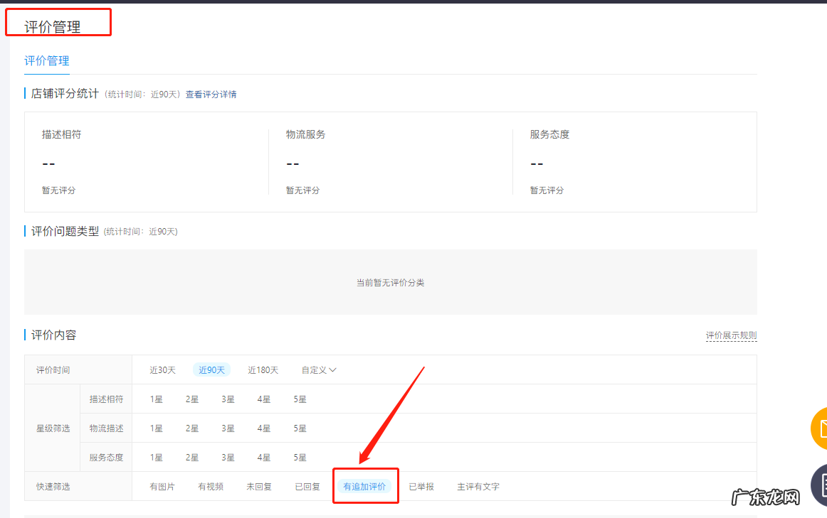Image resolution: width=827 pixels, height=518 pixels.
Task: Expand the 自定义 date range dropdown
Action: (x=317, y=369)
